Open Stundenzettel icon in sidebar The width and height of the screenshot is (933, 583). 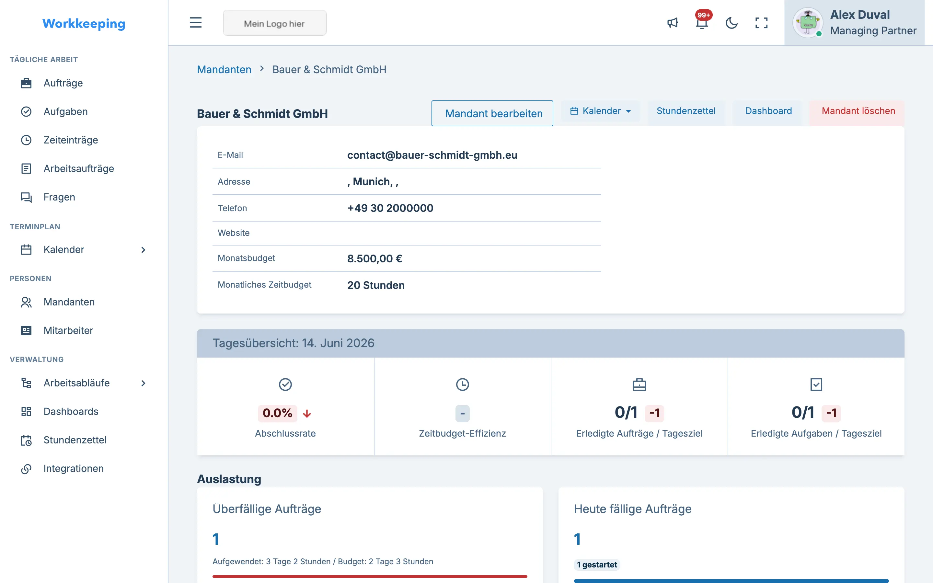pyautogui.click(x=26, y=440)
